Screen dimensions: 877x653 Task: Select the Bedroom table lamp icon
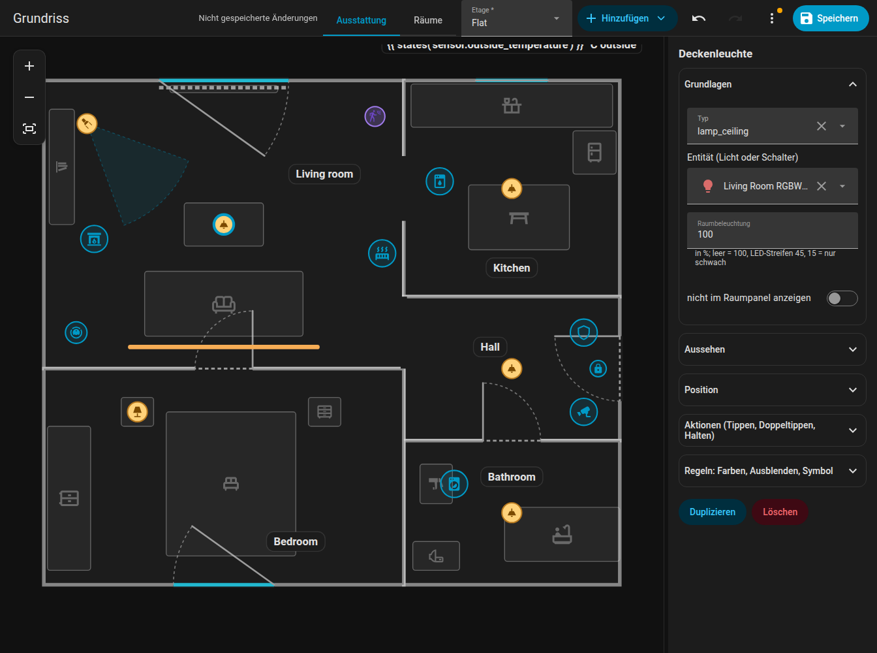pyautogui.click(x=137, y=412)
